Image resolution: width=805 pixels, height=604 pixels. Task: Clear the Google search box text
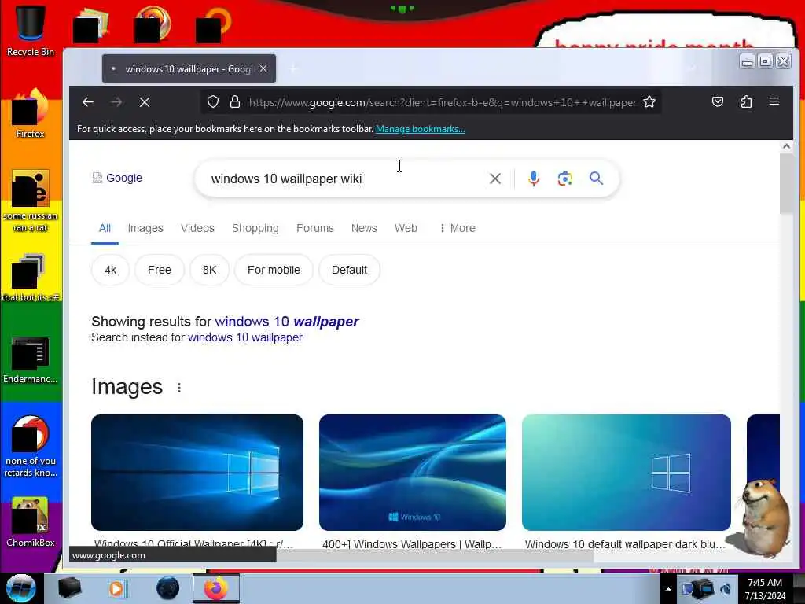click(495, 179)
